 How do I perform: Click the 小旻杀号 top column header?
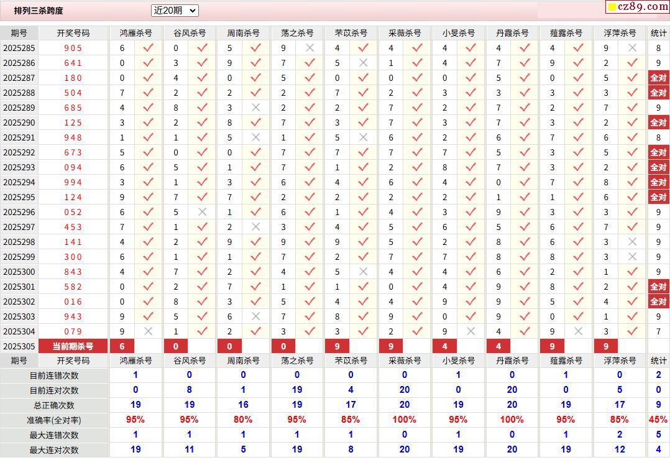[459, 34]
